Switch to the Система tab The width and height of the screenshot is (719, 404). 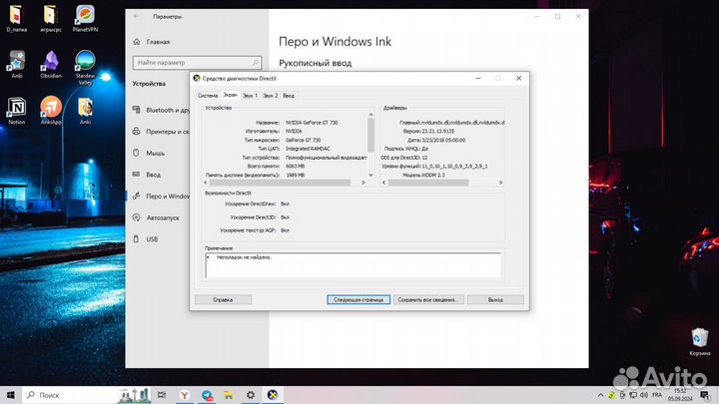(207, 95)
